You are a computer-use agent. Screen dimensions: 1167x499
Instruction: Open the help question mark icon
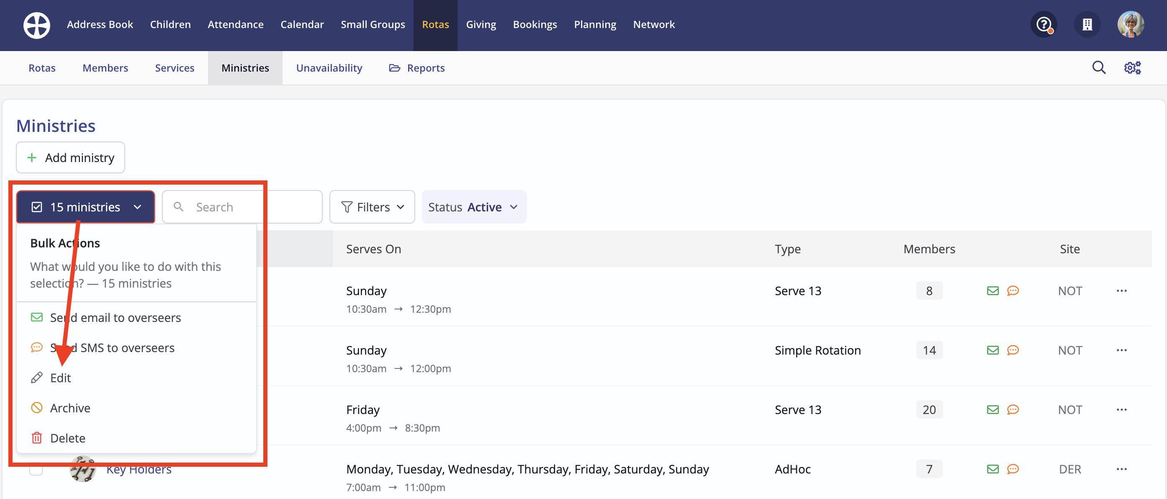1044,24
